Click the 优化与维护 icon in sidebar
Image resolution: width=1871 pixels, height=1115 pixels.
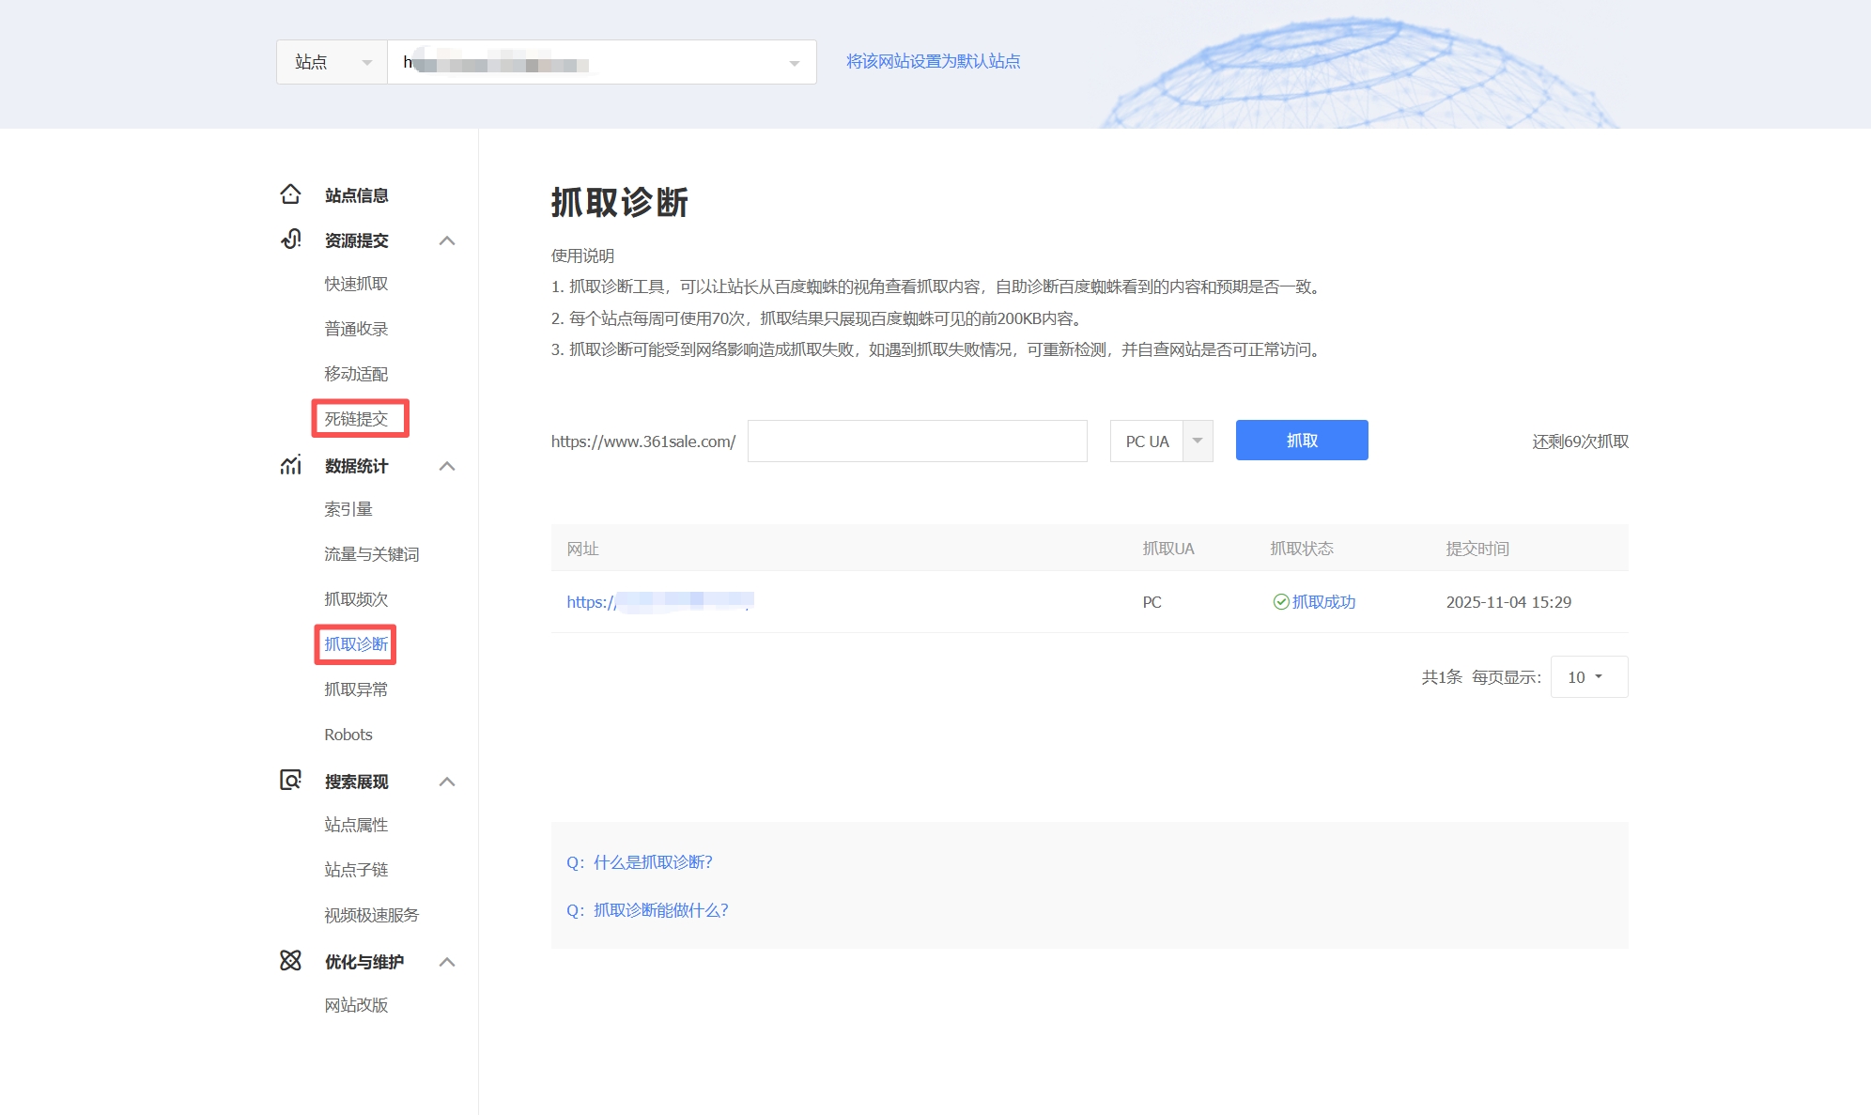(x=291, y=961)
